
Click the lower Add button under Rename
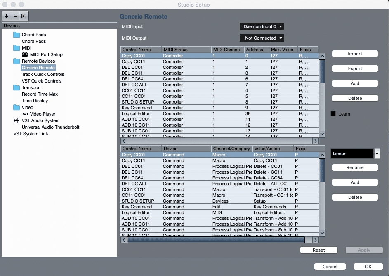[355, 183]
